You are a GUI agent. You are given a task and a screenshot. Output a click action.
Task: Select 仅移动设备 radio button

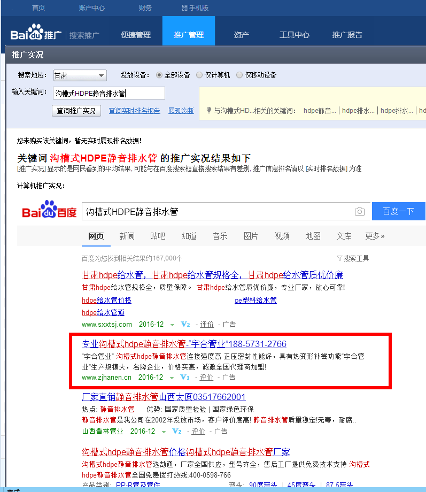239,75
